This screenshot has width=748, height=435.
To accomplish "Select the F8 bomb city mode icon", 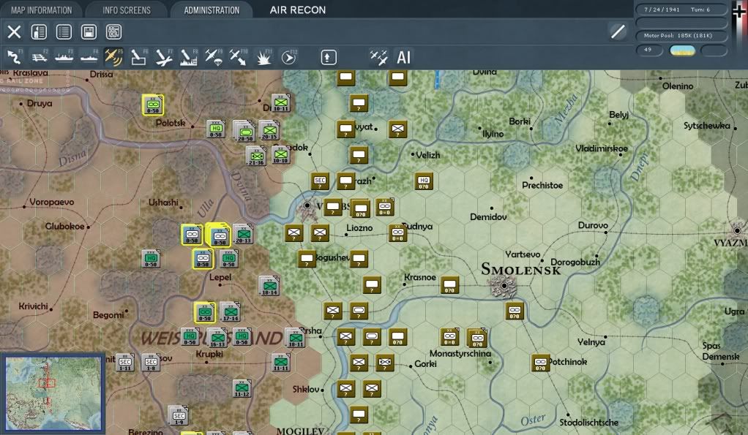I will [x=188, y=57].
